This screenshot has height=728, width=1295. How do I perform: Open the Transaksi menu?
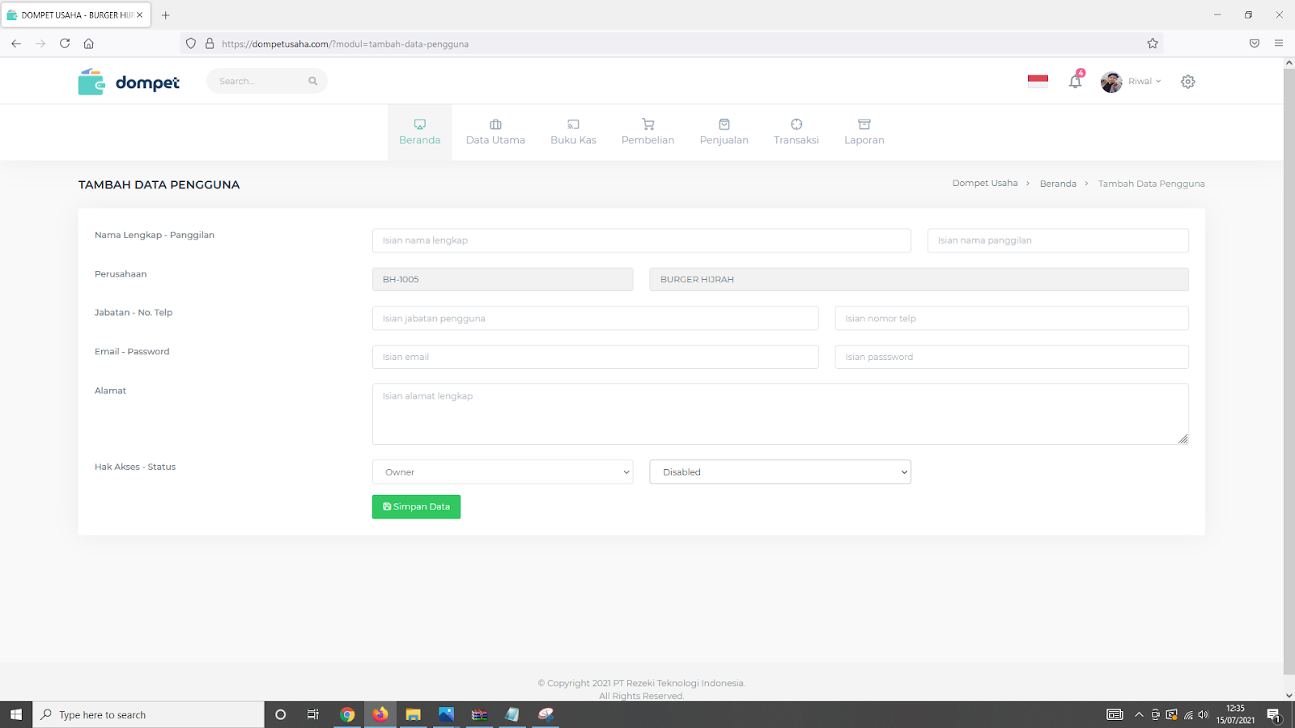click(x=796, y=133)
